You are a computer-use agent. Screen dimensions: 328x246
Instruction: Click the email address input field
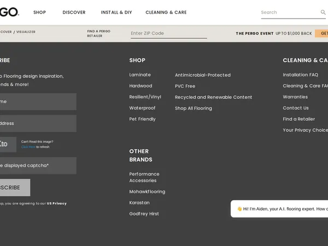pyautogui.click(x=38, y=124)
